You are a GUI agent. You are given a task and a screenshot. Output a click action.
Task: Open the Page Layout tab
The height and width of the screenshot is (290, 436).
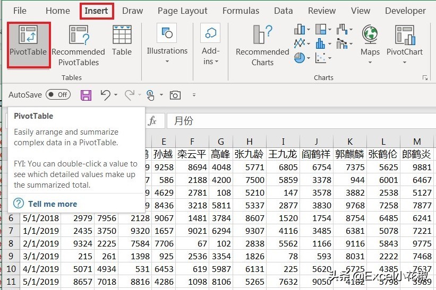click(x=183, y=11)
